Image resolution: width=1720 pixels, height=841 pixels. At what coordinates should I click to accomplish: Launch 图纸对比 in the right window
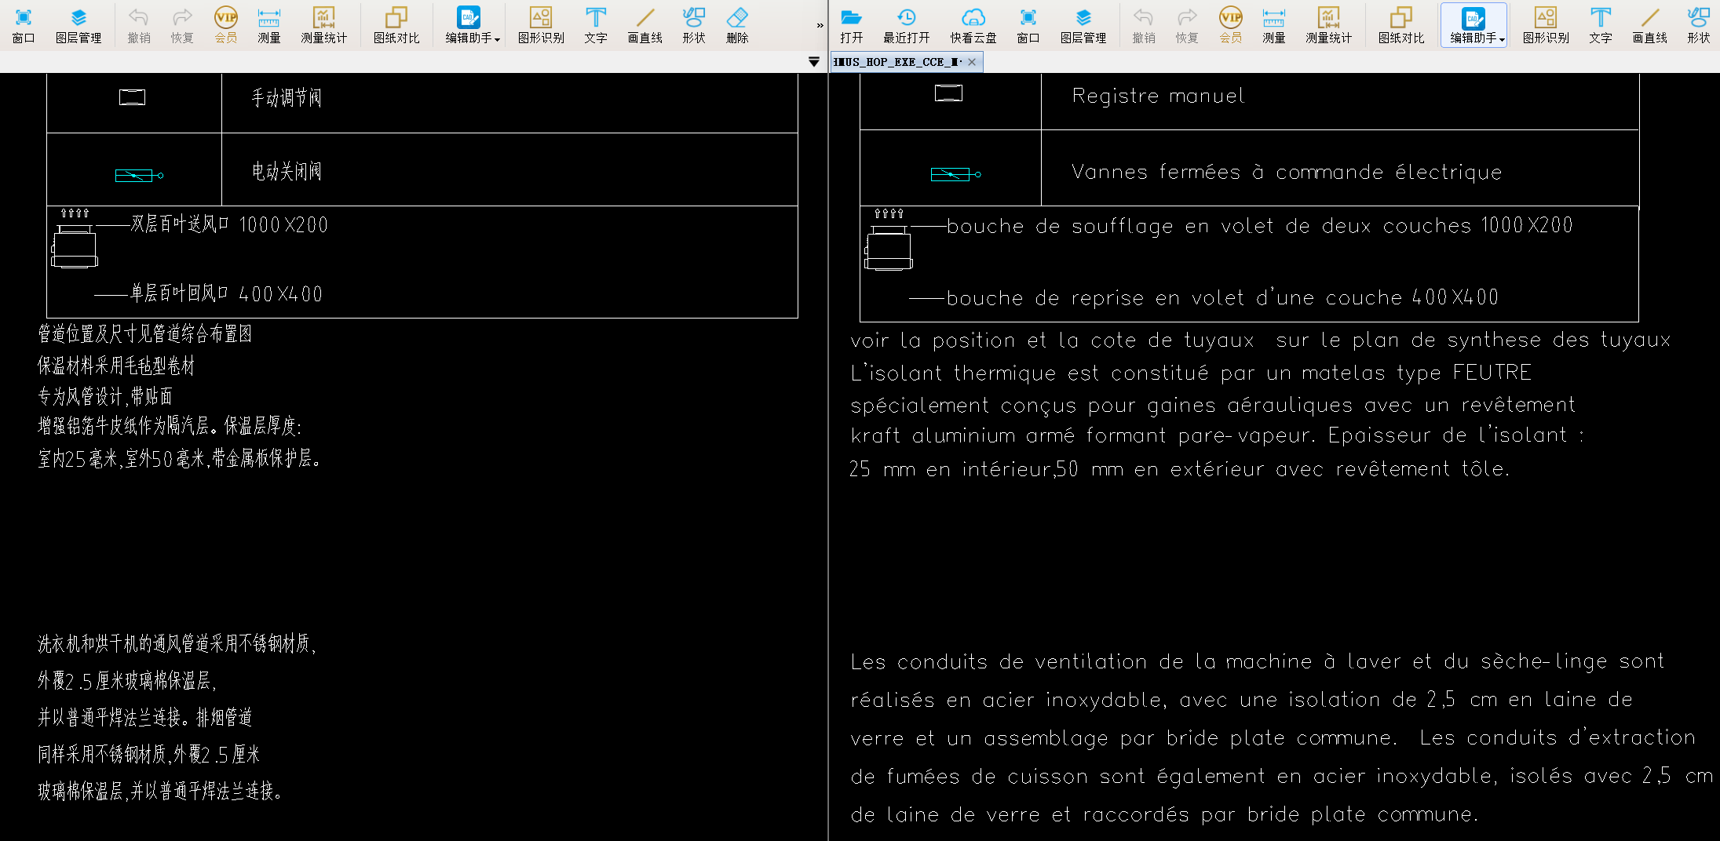[x=1401, y=25]
